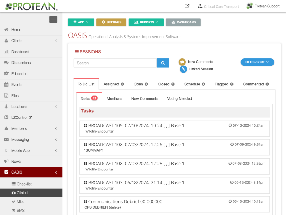Viewport: 286px width, 215px height.
Task: Click the Linked Session chain icon
Action: point(183,69)
